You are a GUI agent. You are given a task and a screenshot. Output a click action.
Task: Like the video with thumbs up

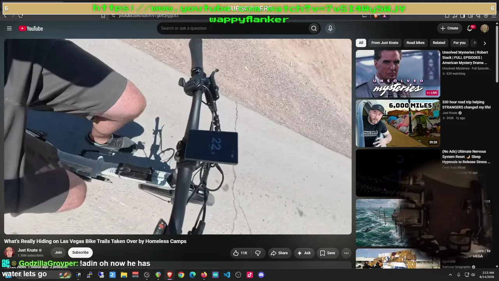(240, 253)
